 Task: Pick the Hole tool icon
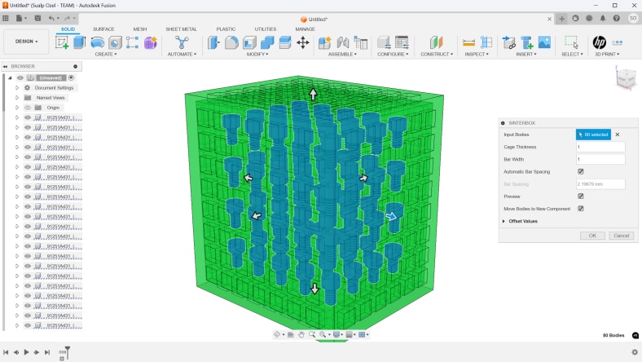point(115,42)
